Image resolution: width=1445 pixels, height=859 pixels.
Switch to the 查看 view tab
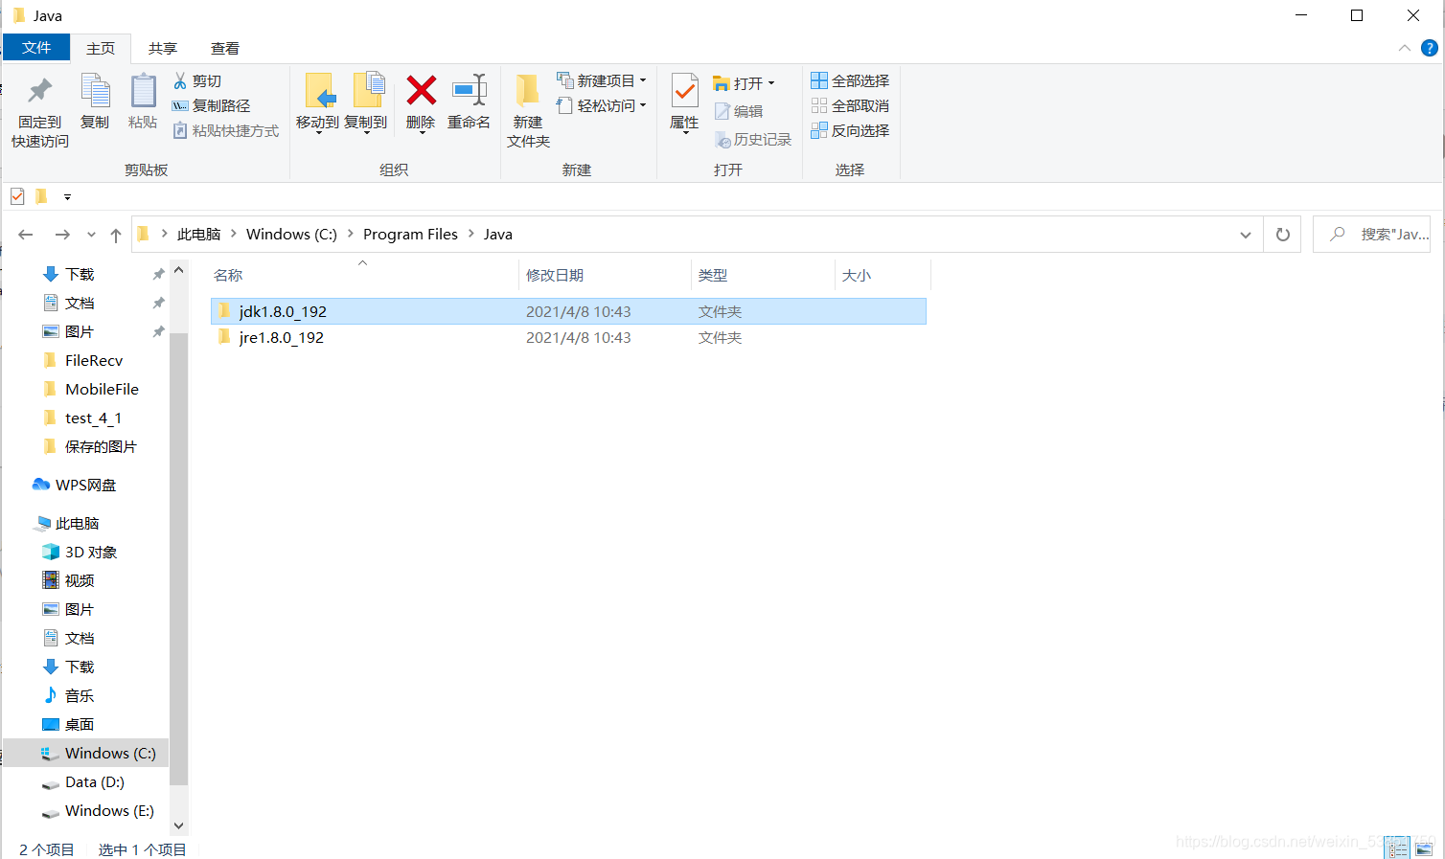pyautogui.click(x=225, y=48)
